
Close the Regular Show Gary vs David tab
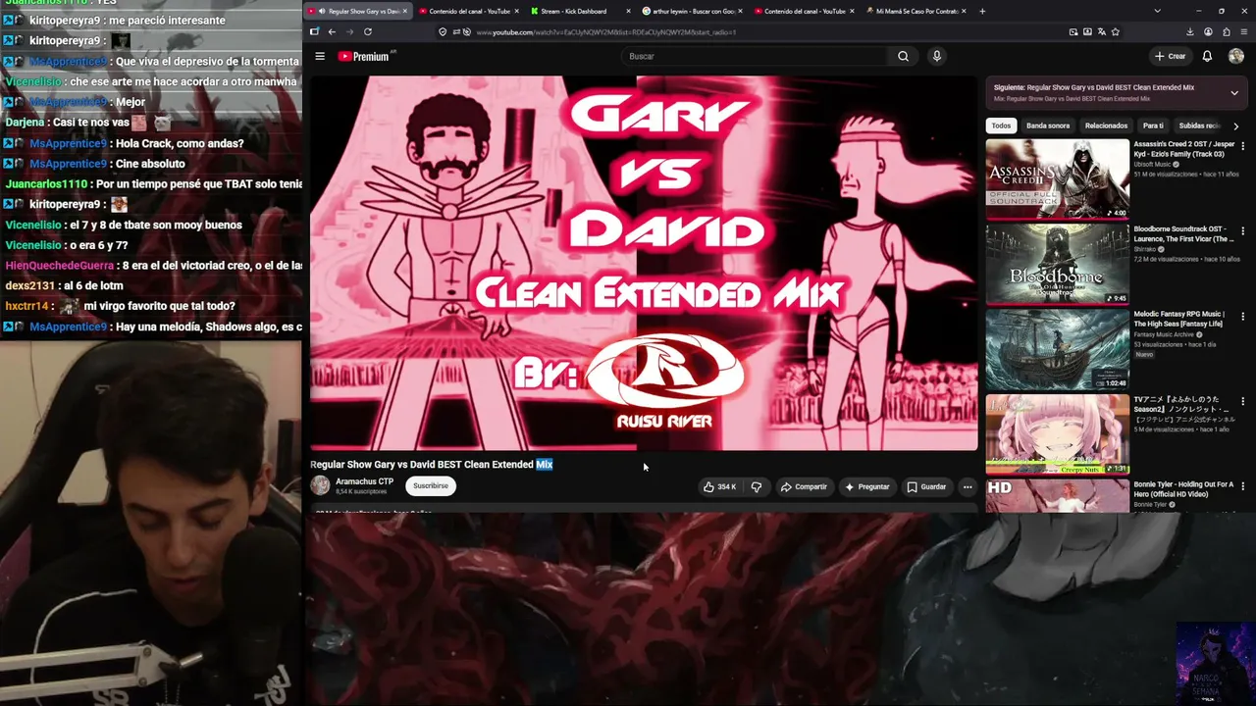click(404, 11)
